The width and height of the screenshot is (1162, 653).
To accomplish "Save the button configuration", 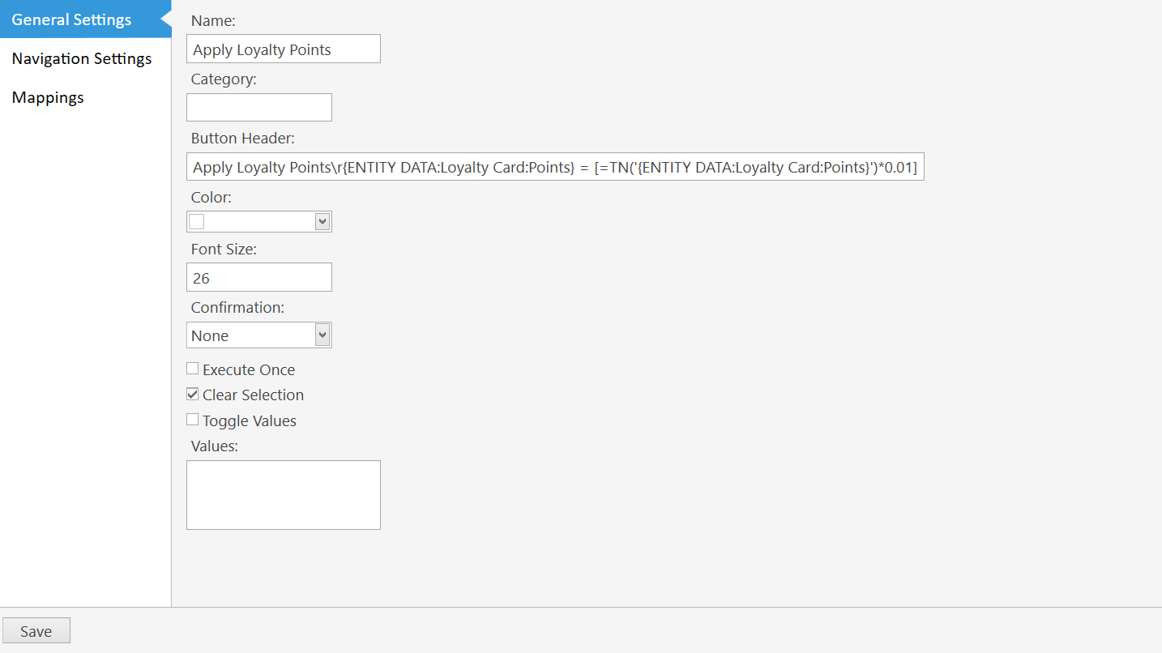I will [36, 630].
